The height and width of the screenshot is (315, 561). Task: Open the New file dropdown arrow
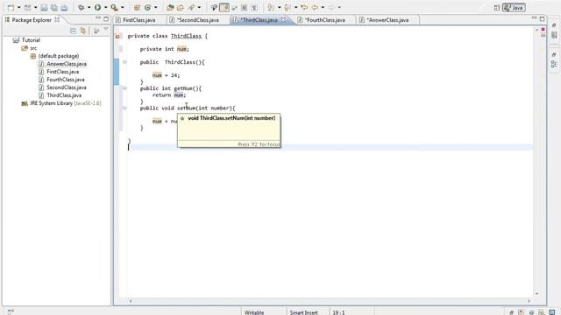[x=18, y=8]
